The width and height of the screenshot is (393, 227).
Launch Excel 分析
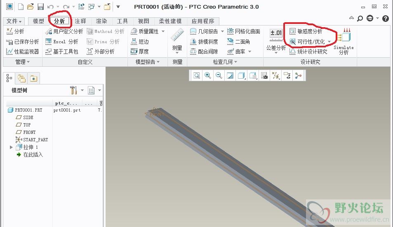pos(62,42)
